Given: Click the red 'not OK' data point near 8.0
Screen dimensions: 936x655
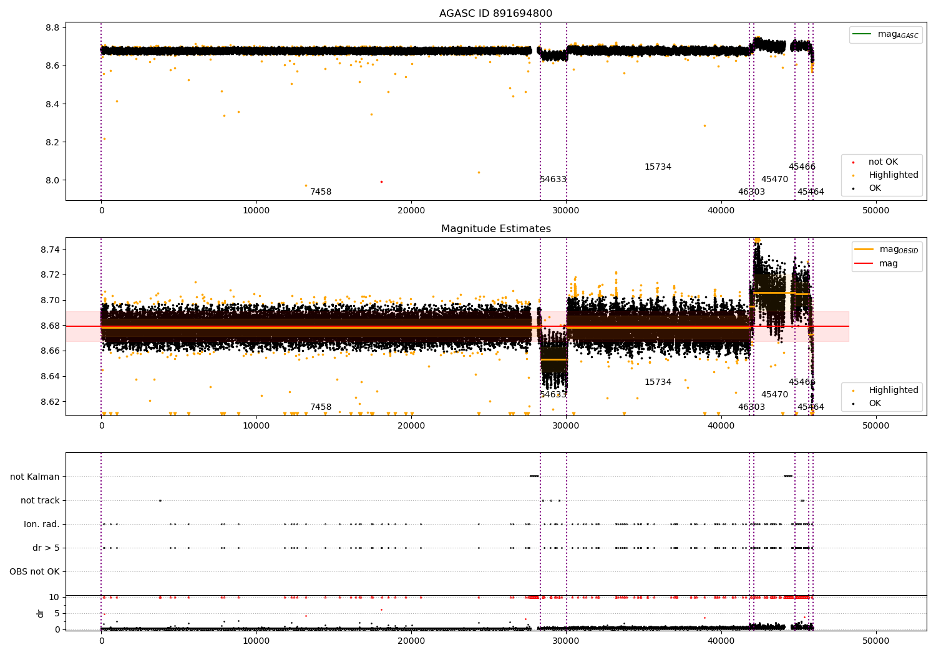Looking at the screenshot, I should (381, 182).
